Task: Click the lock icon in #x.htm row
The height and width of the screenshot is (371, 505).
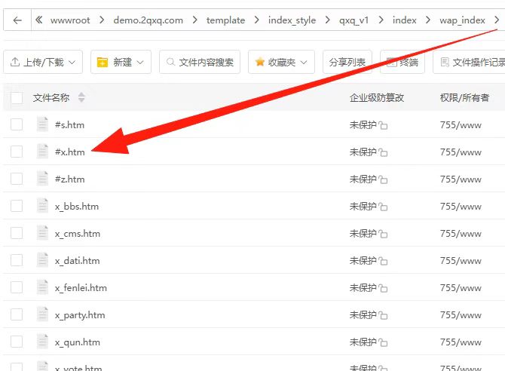Action: point(384,153)
